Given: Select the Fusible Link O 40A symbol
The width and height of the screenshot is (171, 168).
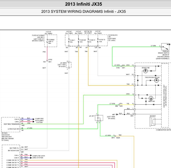Looking at the screenshot, I should (x=47, y=41).
